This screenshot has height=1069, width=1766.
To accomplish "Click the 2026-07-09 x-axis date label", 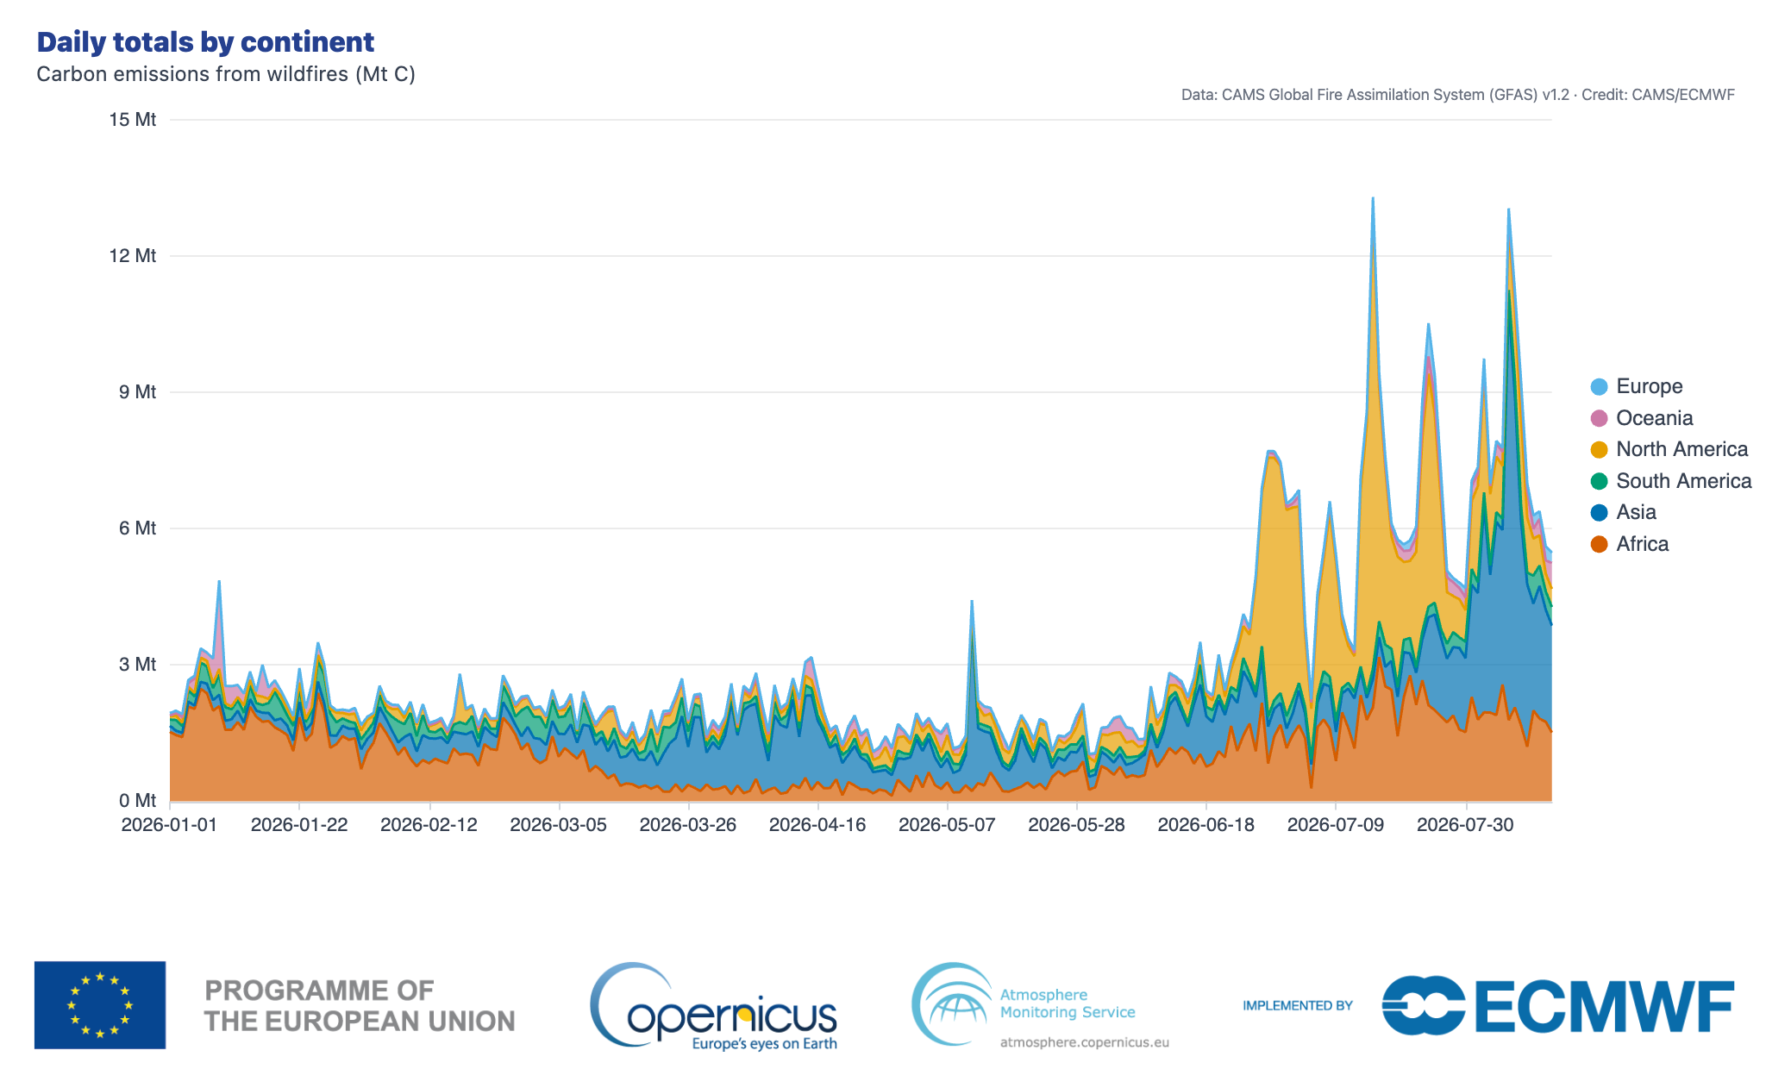I will click(1336, 825).
